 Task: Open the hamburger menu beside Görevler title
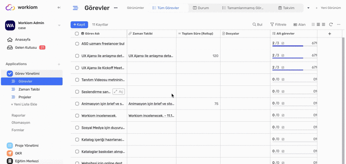[x=75, y=8]
